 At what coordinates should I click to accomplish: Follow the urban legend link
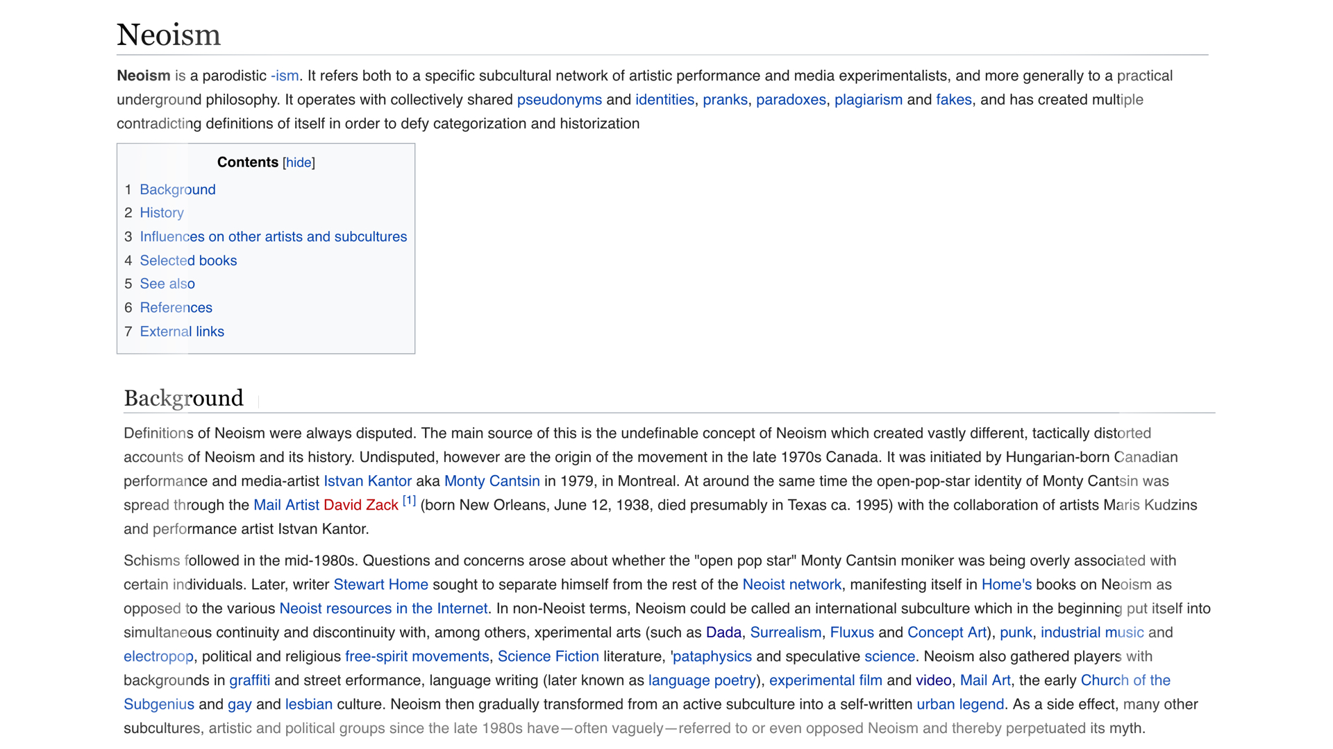click(959, 705)
